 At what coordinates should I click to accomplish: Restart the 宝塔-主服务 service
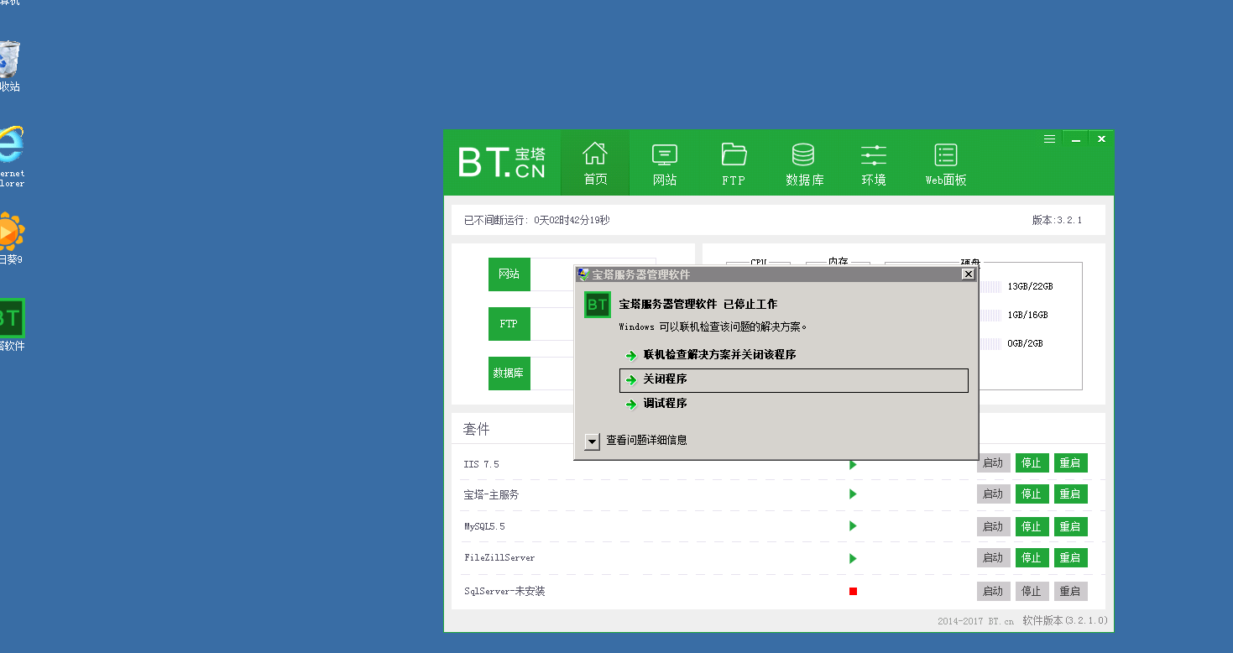coord(1070,494)
